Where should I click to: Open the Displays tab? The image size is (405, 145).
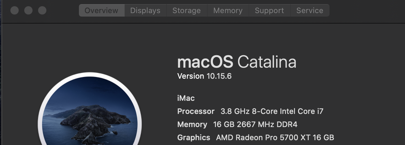[x=145, y=10]
